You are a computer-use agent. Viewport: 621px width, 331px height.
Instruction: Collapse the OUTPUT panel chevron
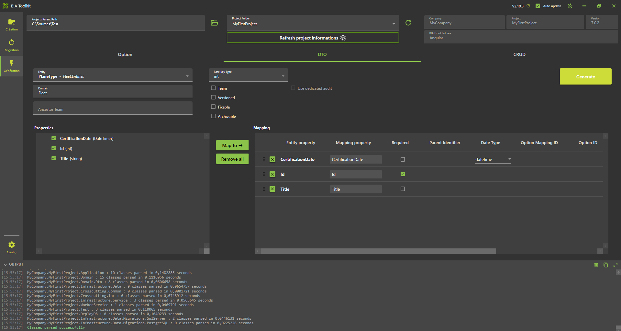(x=5, y=265)
